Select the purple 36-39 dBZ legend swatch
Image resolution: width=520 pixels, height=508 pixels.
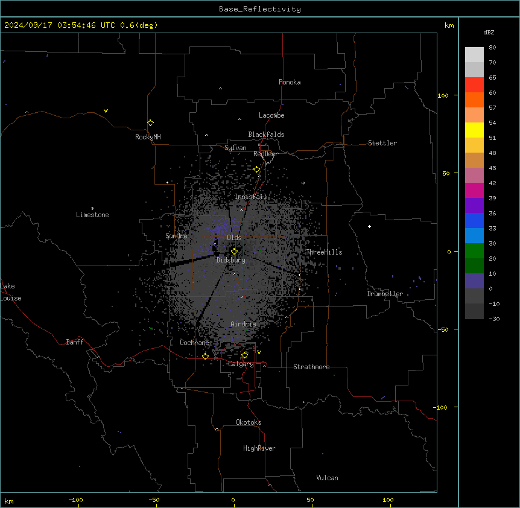pos(474,205)
